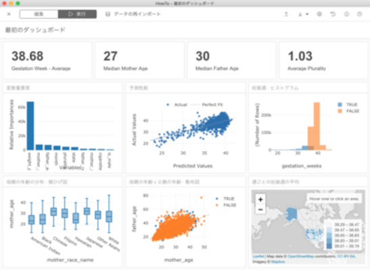Click the Alaska region on the map
Screen dimensions: 370x270
[292, 214]
